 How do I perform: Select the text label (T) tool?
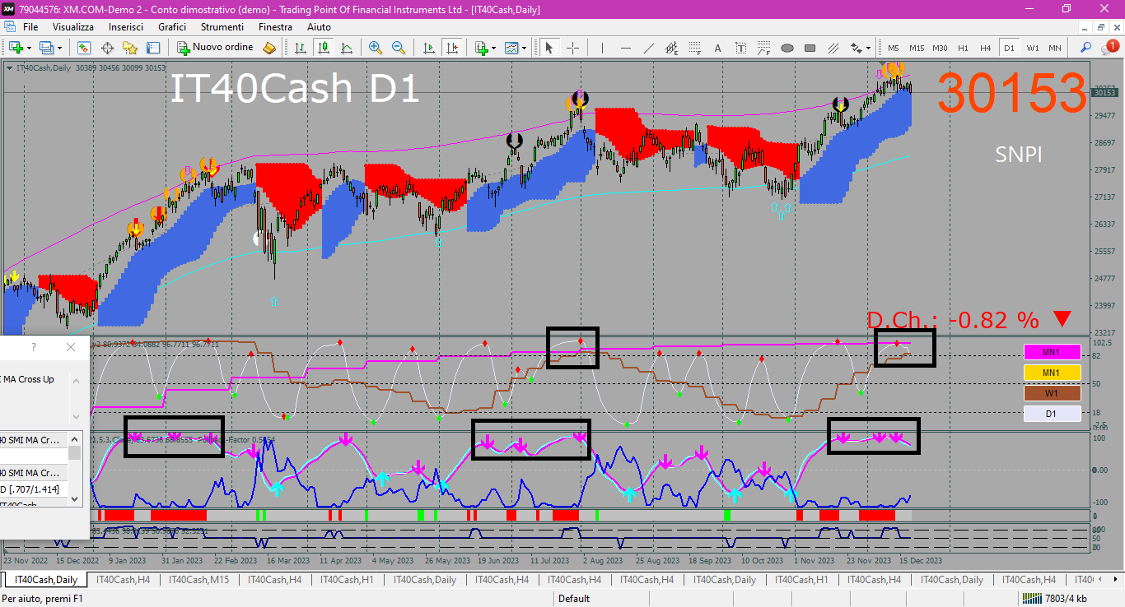[741, 48]
